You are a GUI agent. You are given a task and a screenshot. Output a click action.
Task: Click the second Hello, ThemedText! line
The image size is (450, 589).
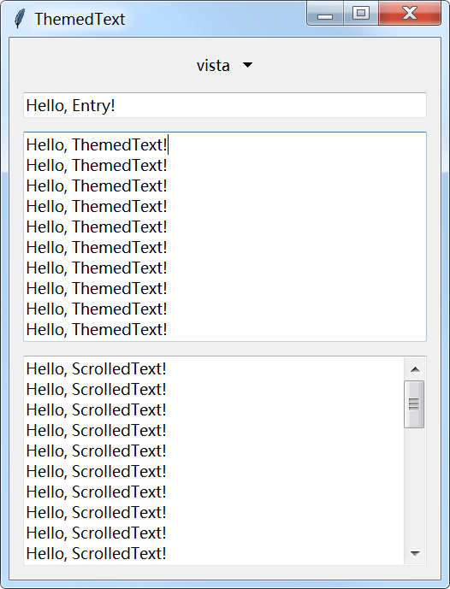[97, 165]
